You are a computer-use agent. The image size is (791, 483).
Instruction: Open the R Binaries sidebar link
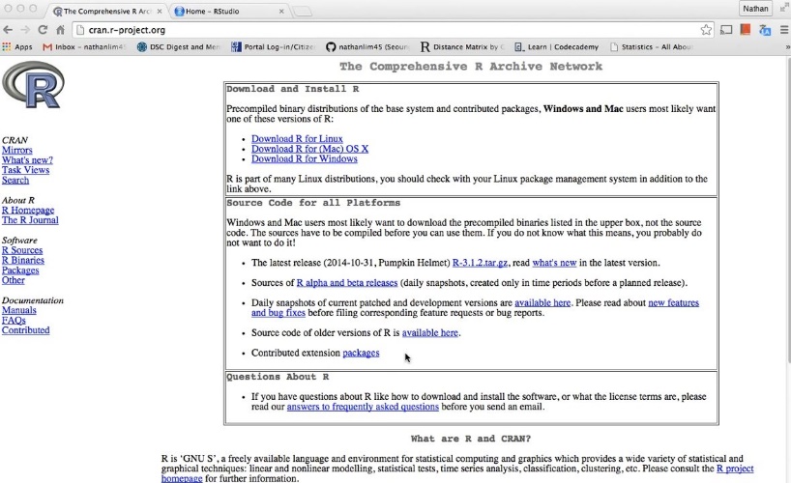pyautogui.click(x=22, y=260)
